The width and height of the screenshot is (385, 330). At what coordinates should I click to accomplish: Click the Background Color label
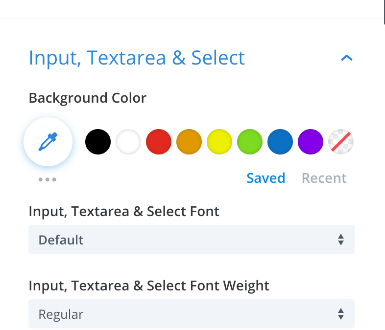tap(87, 98)
